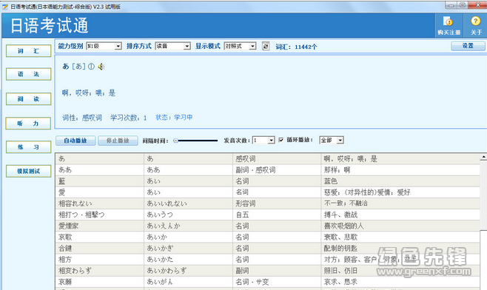Select the word 相容れない

75,203
